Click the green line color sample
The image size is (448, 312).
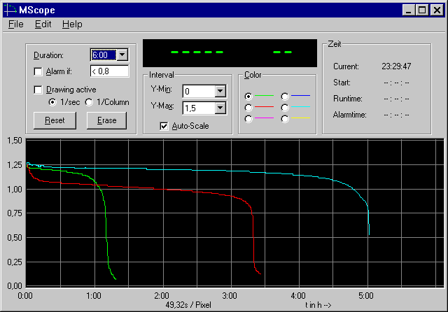tap(264, 95)
